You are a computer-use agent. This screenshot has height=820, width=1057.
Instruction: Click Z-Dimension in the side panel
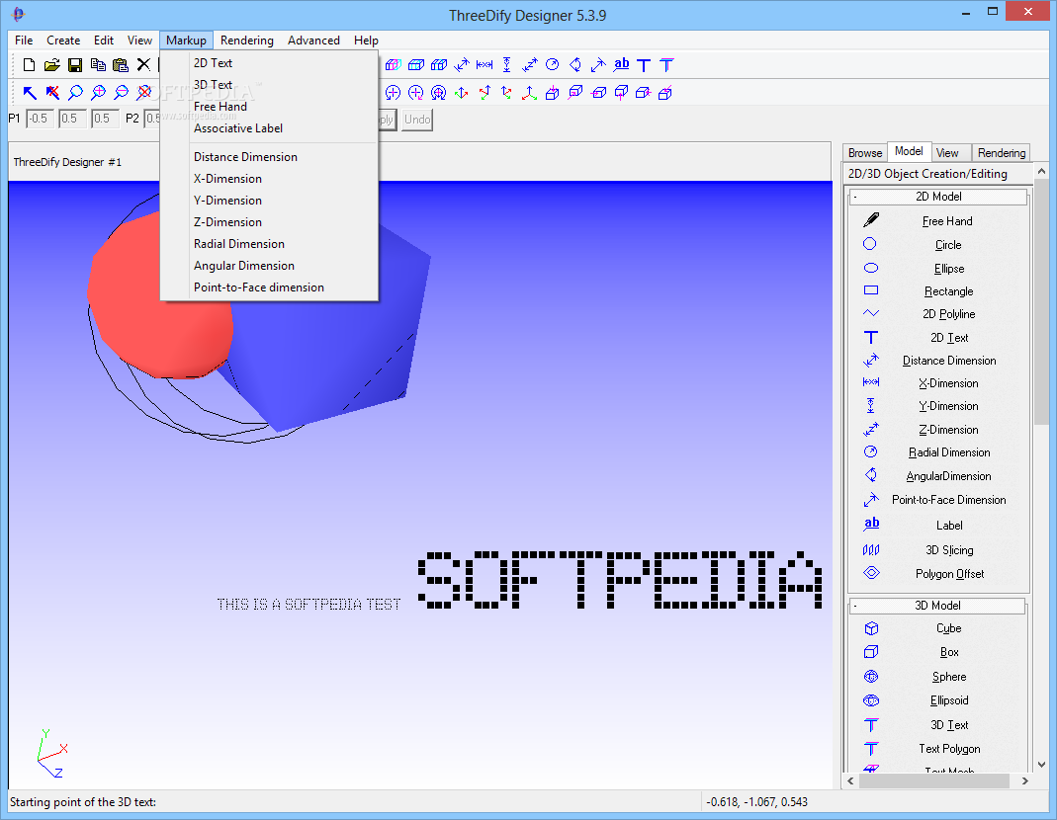(x=948, y=429)
